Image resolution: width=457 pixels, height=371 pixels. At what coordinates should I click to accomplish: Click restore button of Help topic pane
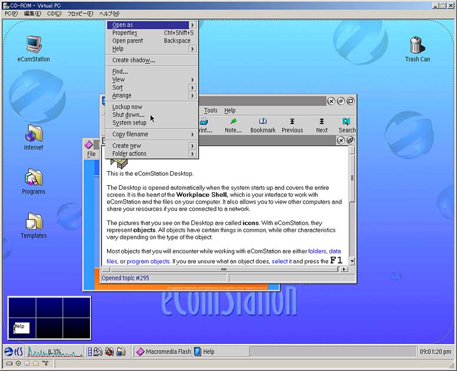click(x=351, y=141)
